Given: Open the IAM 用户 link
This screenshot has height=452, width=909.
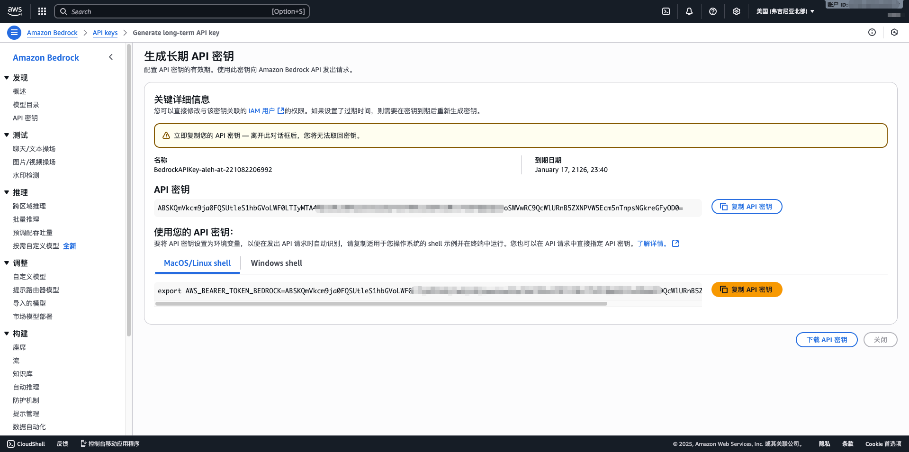Looking at the screenshot, I should tap(261, 111).
